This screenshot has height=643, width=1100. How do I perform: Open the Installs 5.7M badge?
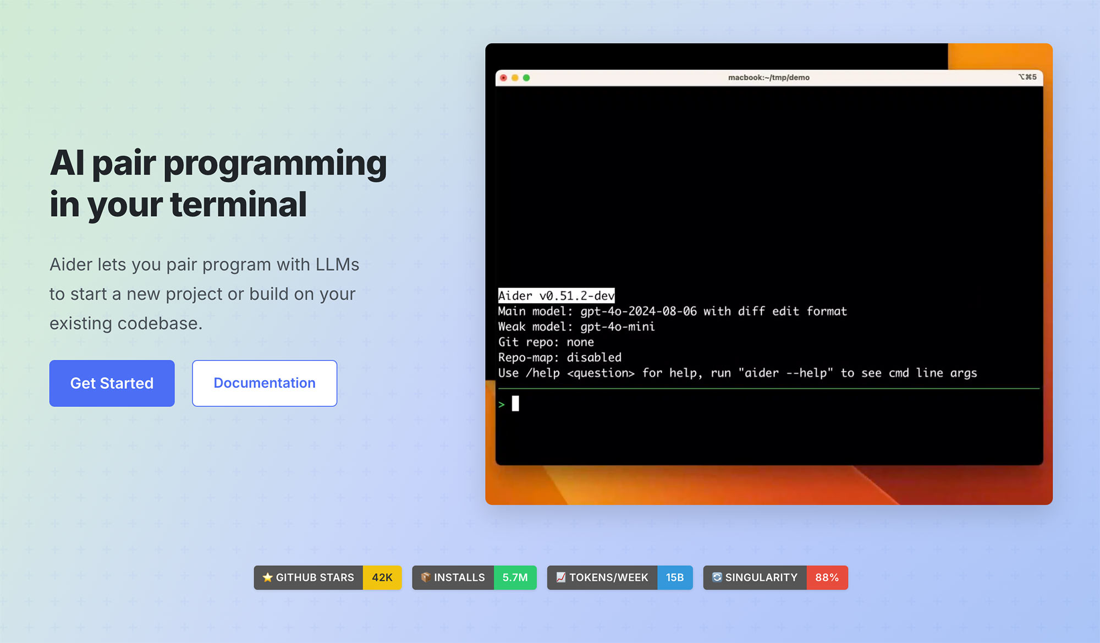(x=474, y=578)
